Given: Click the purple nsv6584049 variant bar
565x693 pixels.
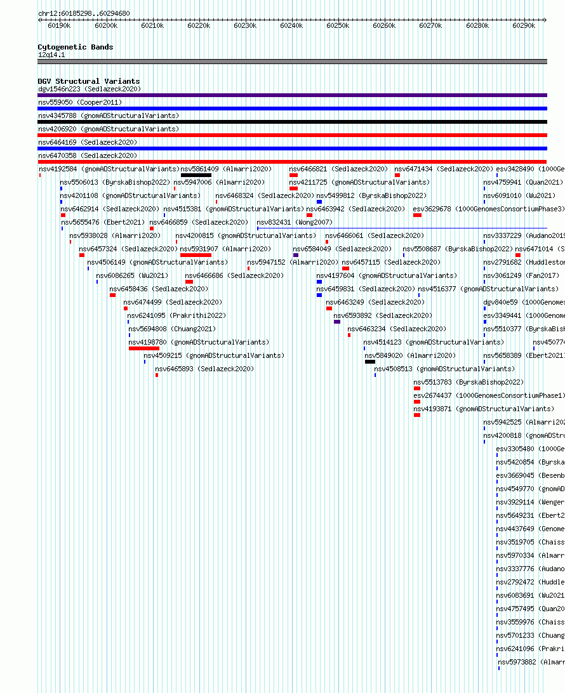Looking at the screenshot, I should pos(296,255).
